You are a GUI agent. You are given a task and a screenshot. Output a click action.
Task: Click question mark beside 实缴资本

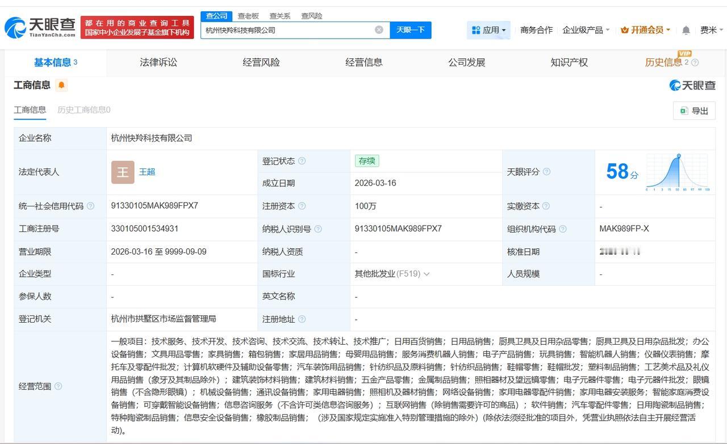coord(547,206)
